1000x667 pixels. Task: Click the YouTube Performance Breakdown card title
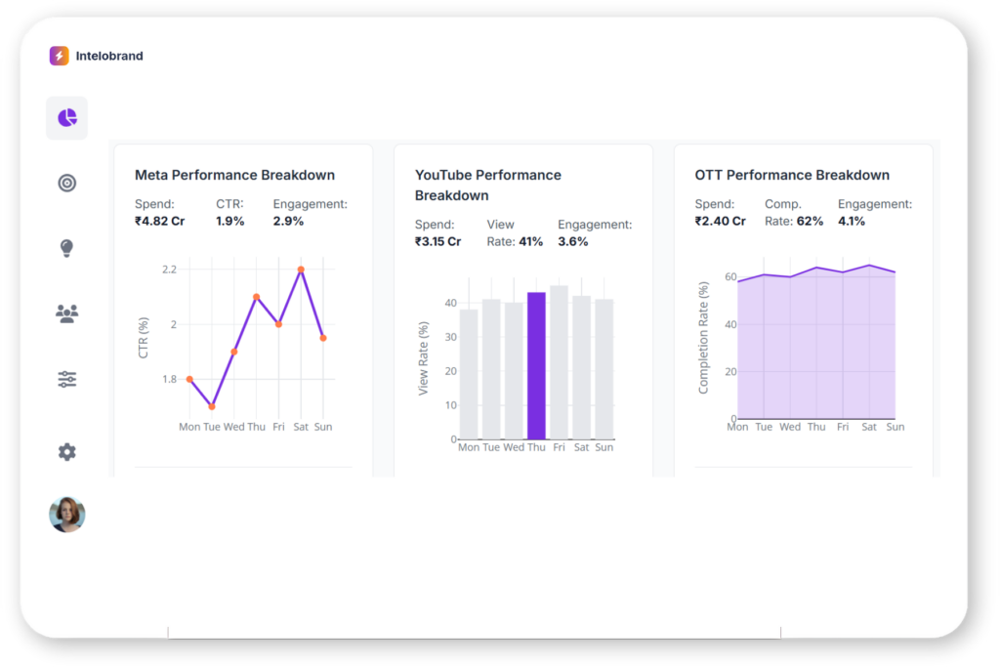487,185
